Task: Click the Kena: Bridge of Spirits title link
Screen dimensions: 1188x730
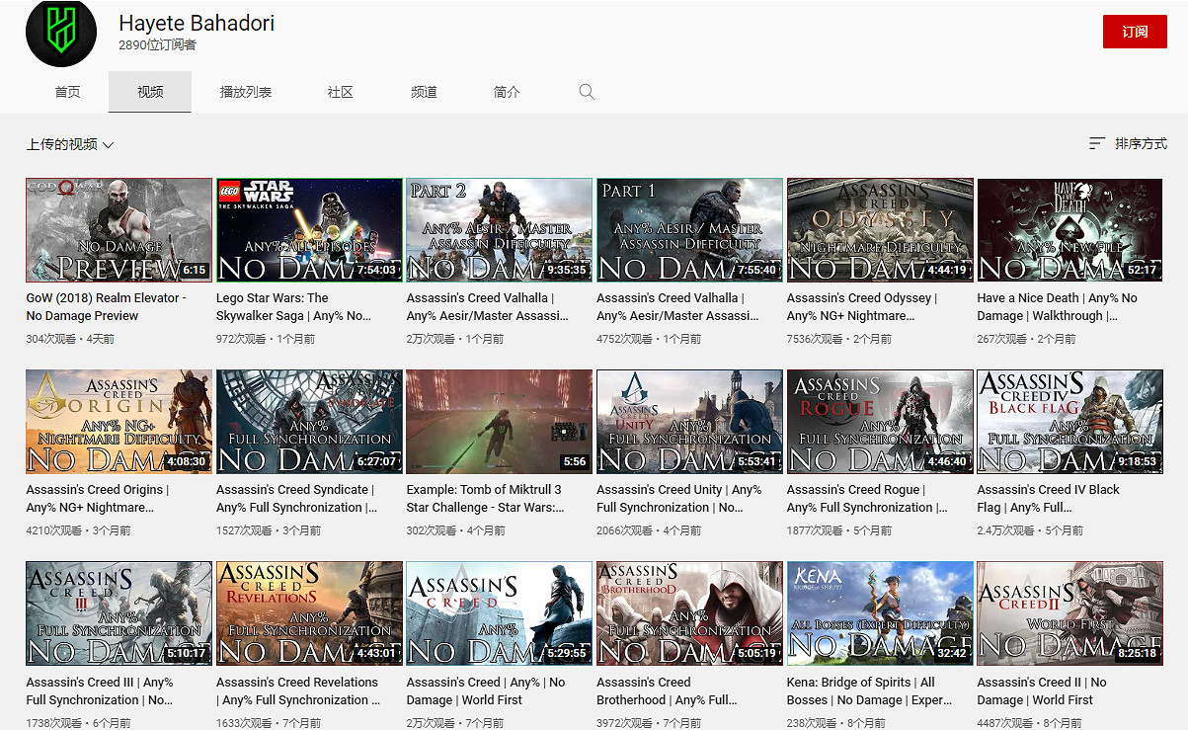Action: [x=861, y=690]
